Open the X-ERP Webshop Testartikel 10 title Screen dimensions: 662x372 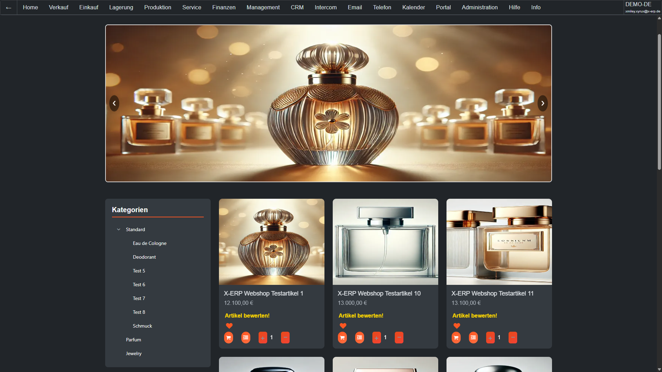point(379,293)
